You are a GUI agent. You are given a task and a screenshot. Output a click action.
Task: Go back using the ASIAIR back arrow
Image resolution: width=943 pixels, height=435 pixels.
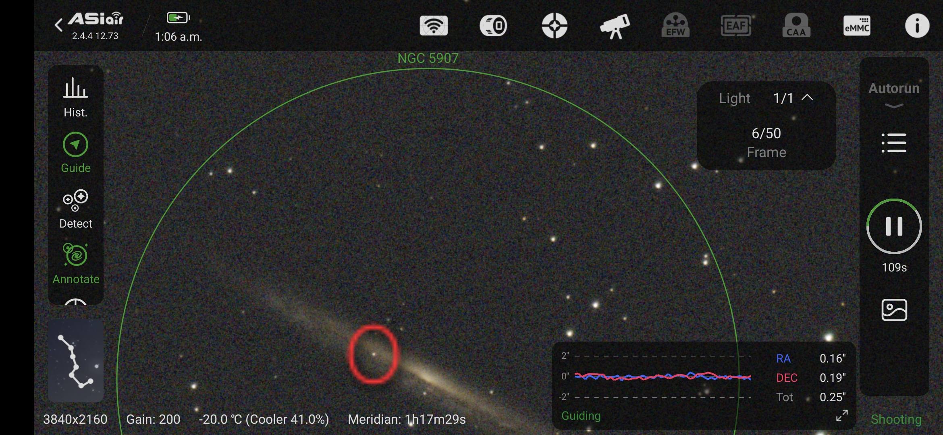point(59,25)
